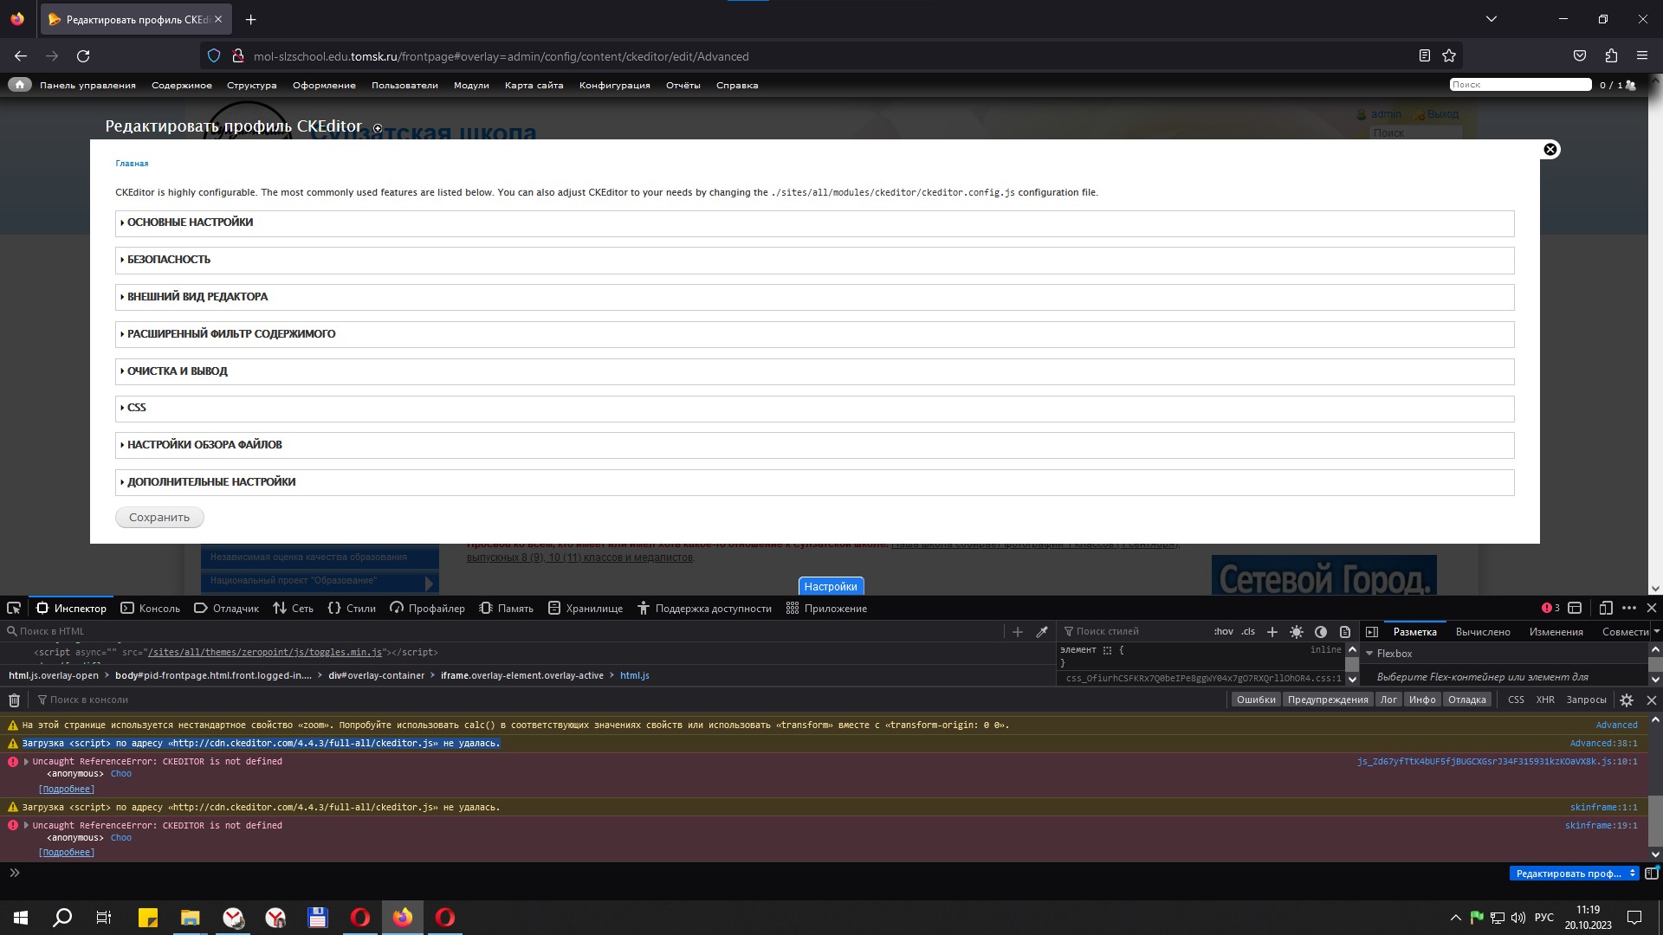This screenshot has height=935, width=1663.
Task: Toggle the Отладка console filter
Action: point(1467,700)
